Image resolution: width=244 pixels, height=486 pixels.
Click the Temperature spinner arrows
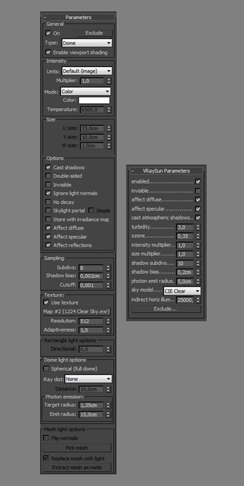tap(109, 109)
